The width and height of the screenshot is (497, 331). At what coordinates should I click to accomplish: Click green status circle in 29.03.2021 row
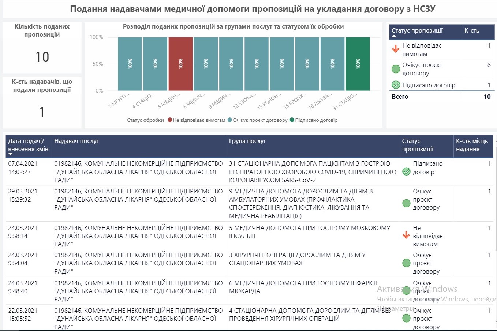(x=406, y=203)
